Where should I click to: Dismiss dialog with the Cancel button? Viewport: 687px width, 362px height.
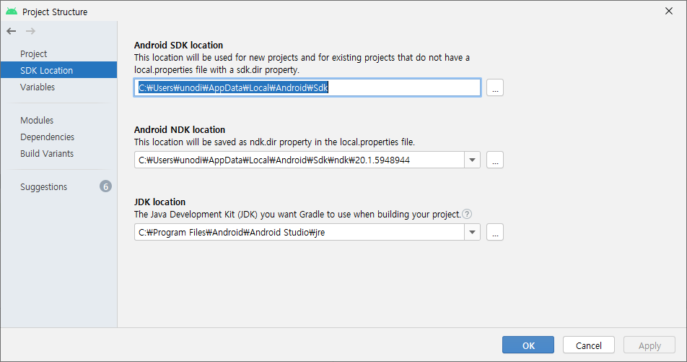tap(588, 345)
